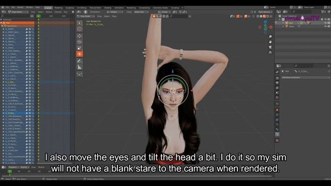The width and height of the screenshot is (331, 186).
Task: Switch perspective/orthographic with the grid gizmo
Action: click(x=270, y=52)
